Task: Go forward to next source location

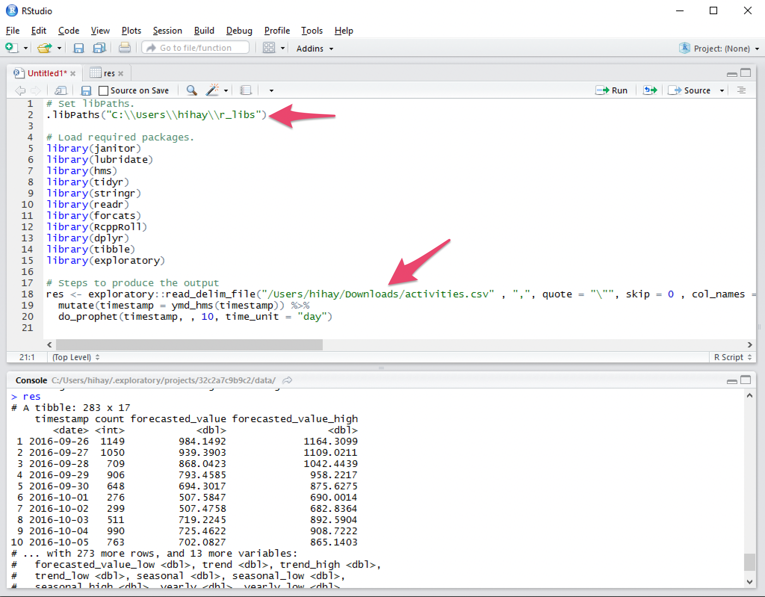Action: pos(35,90)
